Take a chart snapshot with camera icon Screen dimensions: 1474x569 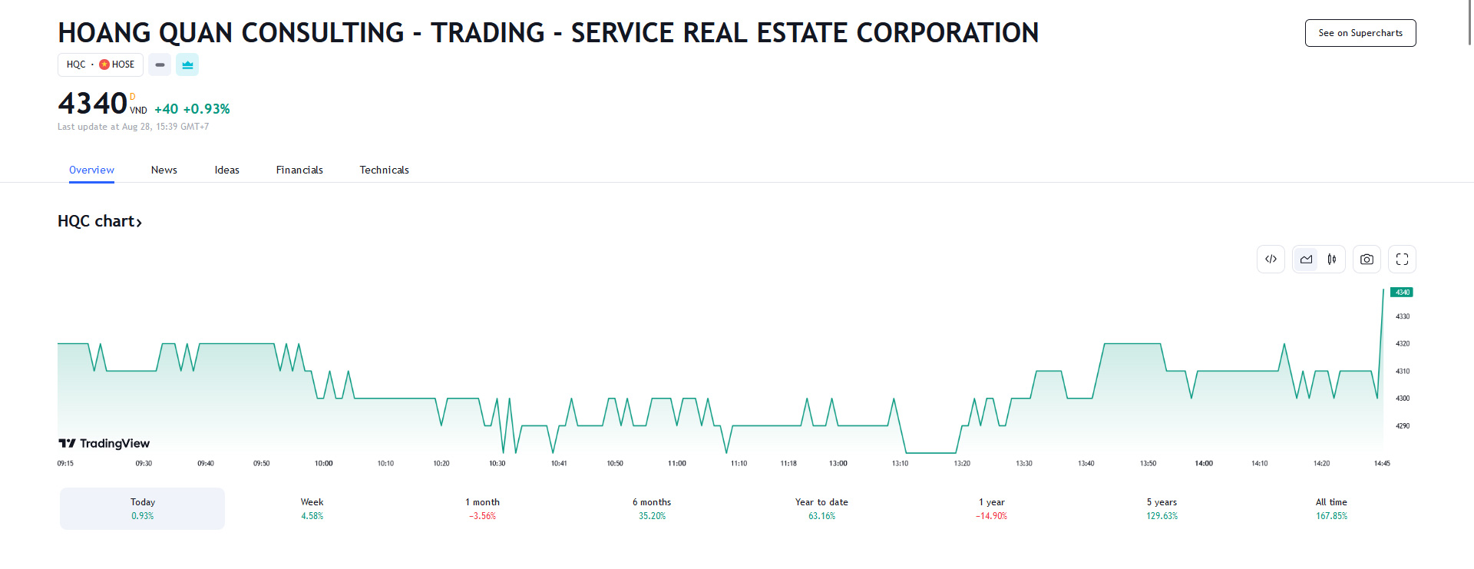click(1367, 260)
